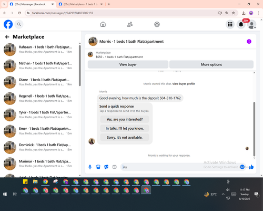This screenshot has width=263, height=211.
Task: Click the site information icon in address bar
Action: pos(28,13)
